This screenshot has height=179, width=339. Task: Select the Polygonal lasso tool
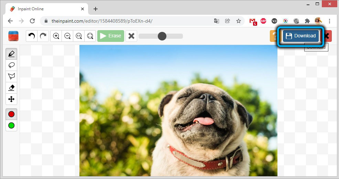click(11, 76)
